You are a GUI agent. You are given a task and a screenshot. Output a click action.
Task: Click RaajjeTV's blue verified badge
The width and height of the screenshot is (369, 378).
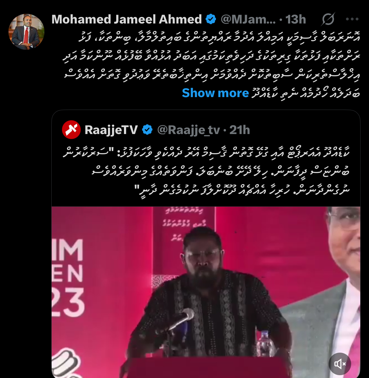(x=147, y=130)
